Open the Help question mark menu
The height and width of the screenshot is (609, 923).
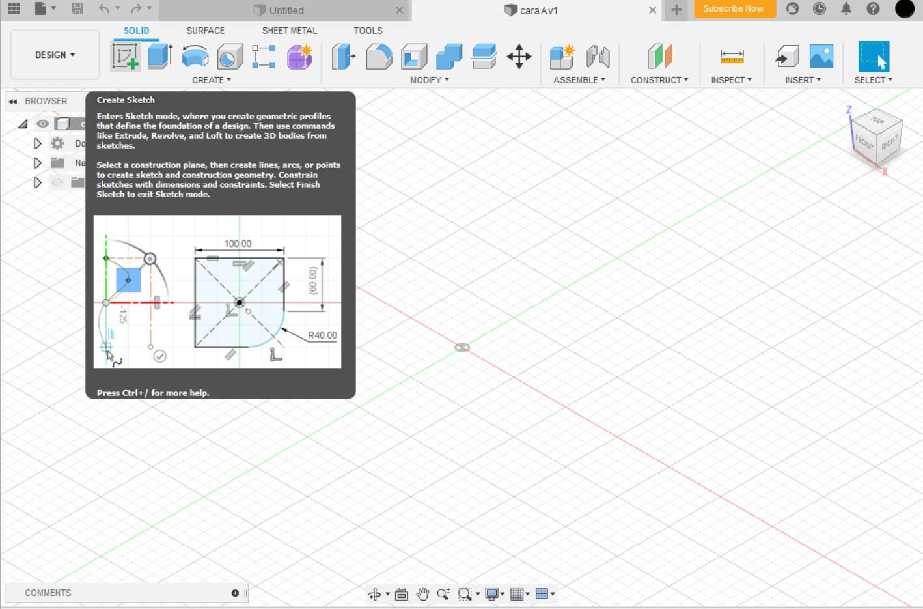(874, 9)
